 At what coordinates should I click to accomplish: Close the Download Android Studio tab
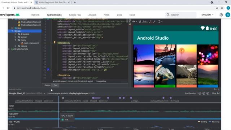(31, 3)
